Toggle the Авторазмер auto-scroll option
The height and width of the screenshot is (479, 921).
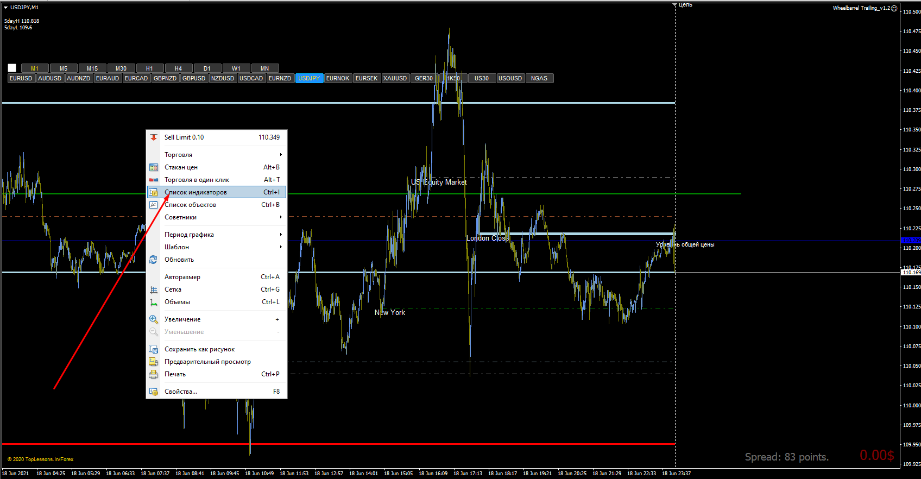[216, 277]
